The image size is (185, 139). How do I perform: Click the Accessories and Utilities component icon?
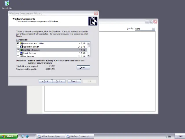pyautogui.click(x=21, y=43)
